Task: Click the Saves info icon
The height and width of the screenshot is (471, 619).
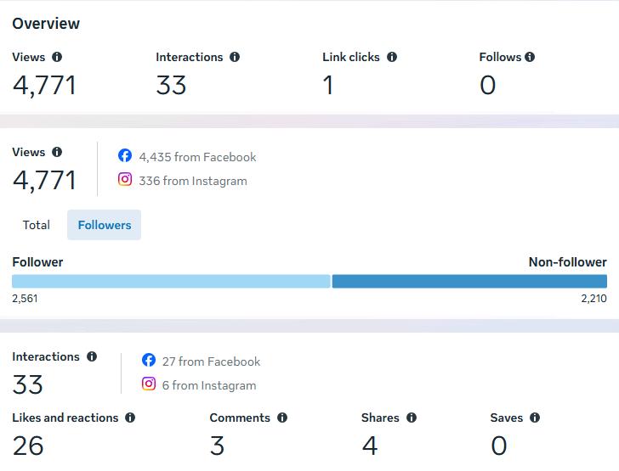Action: point(535,418)
